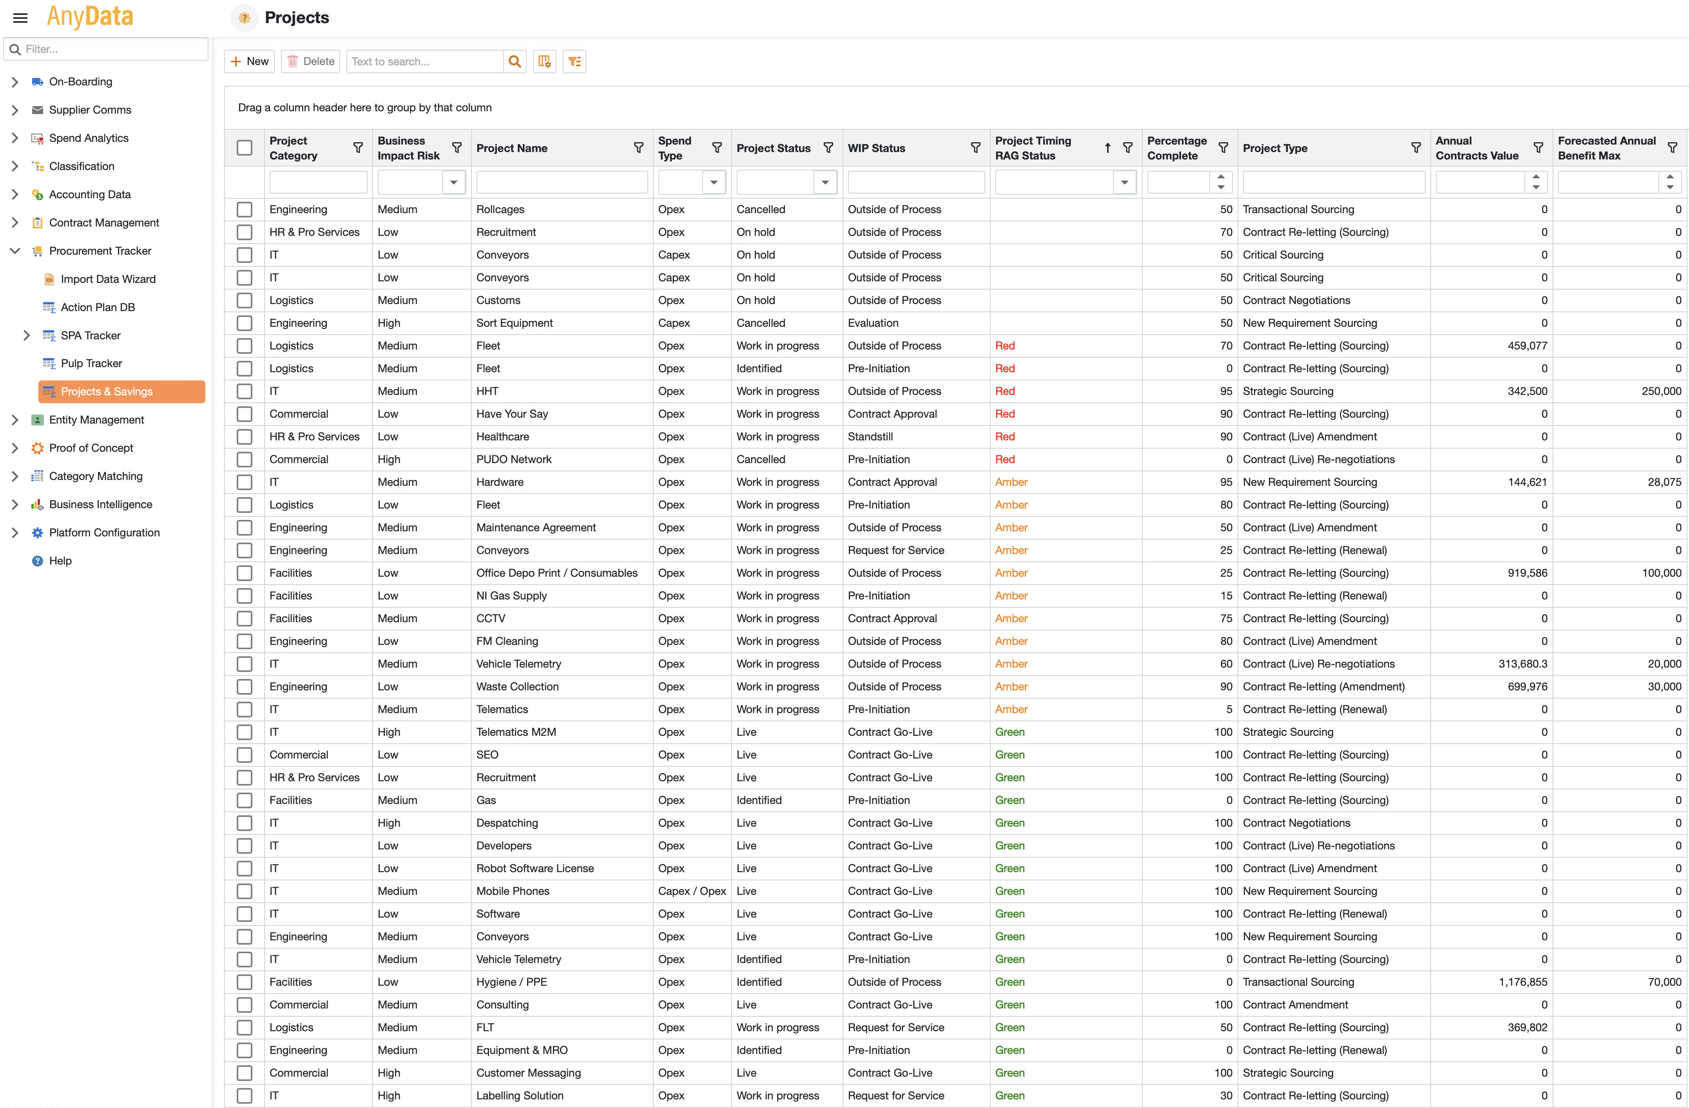This screenshot has width=1689, height=1108.
Task: Toggle the select-all header checkbox
Action: coord(244,148)
